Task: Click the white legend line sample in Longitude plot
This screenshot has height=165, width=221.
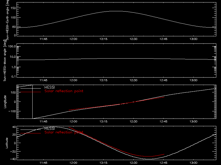Action: [31, 88]
